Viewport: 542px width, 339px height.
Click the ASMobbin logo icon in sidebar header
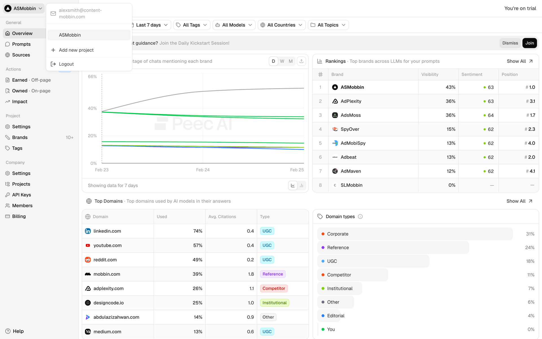tap(8, 8)
